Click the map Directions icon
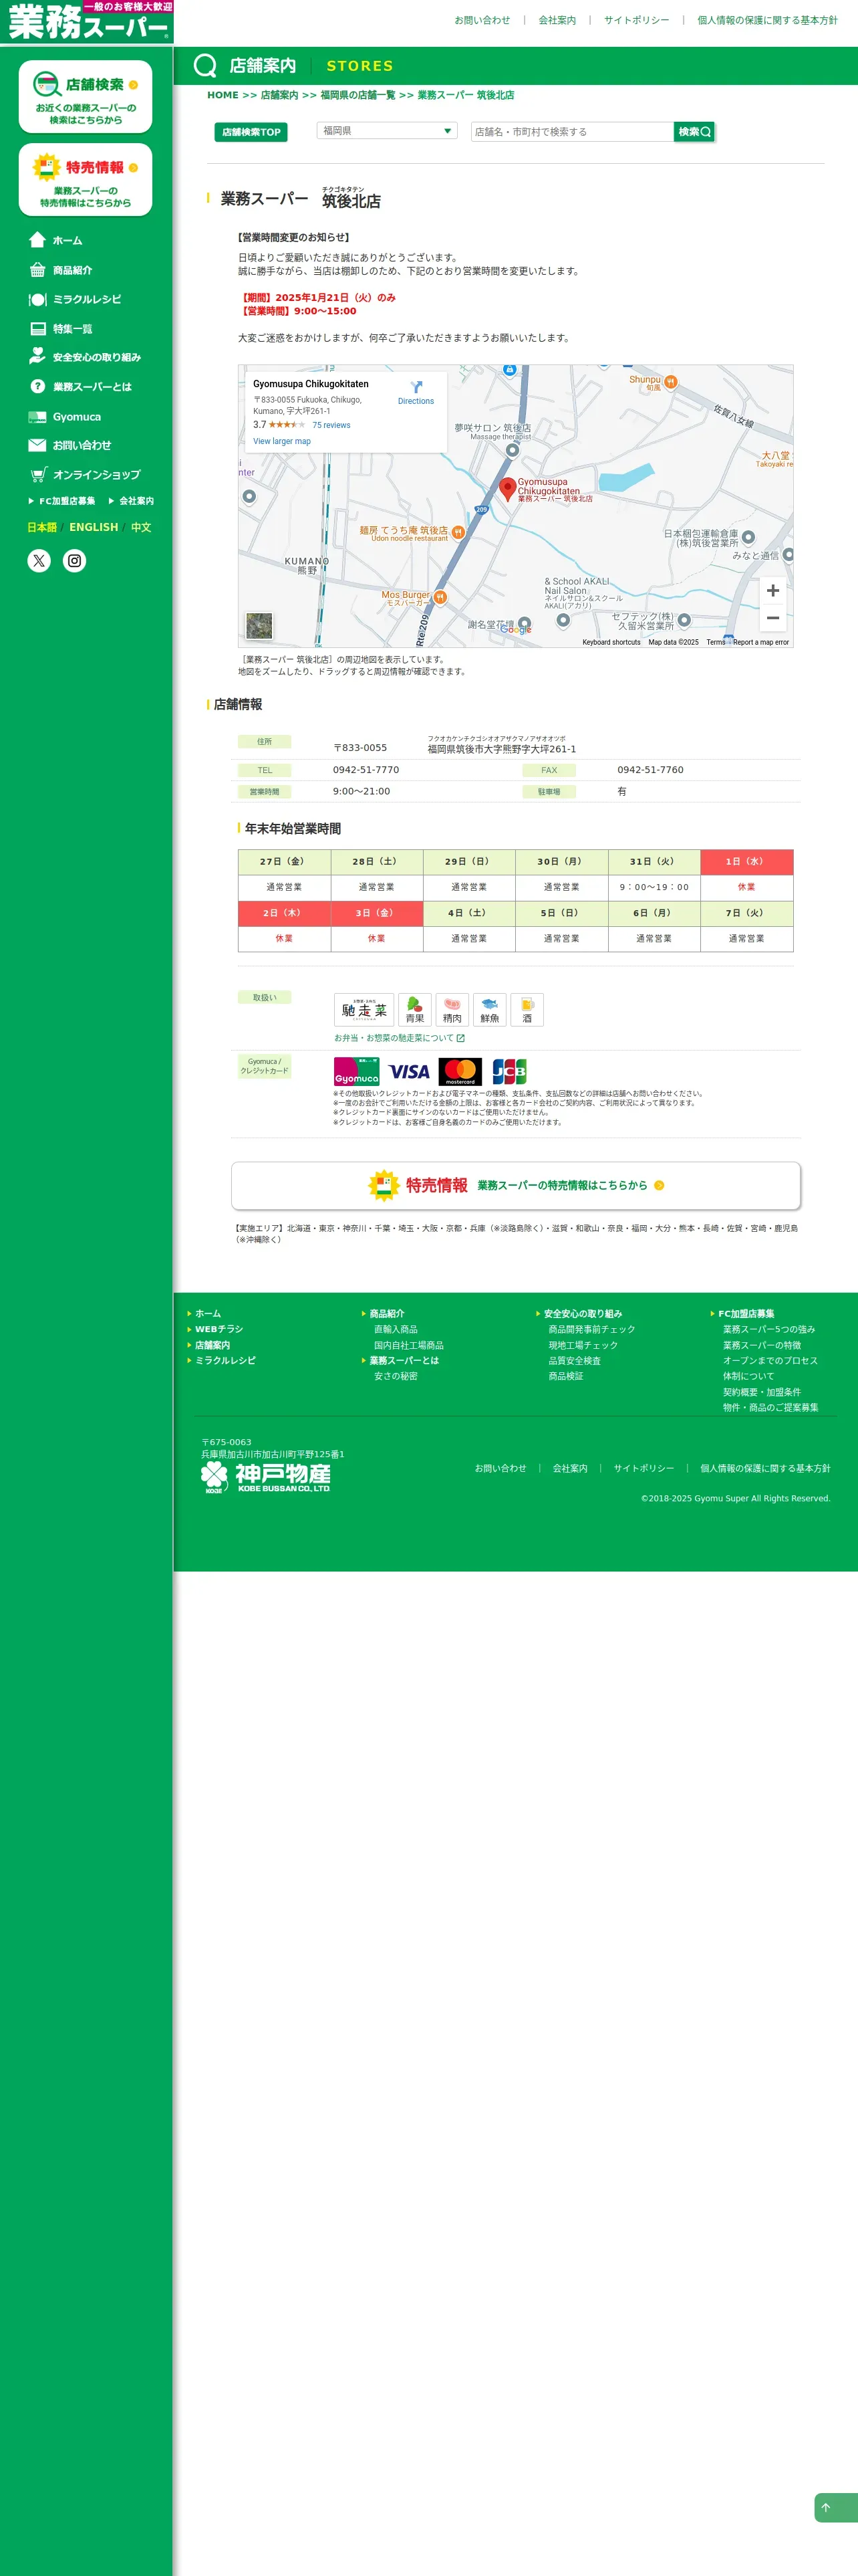 pos(416,387)
